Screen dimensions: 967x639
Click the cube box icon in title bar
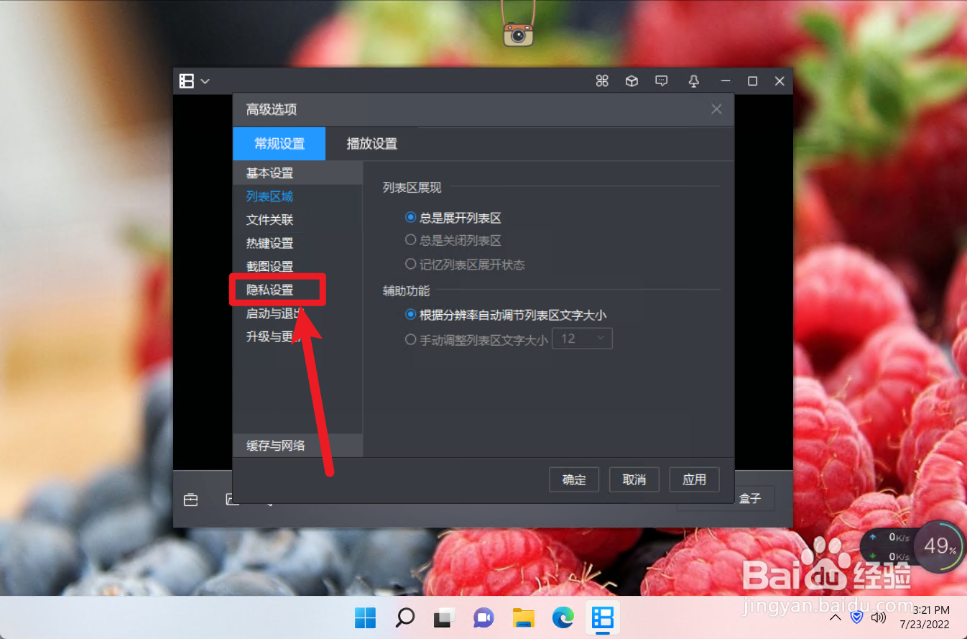click(631, 81)
